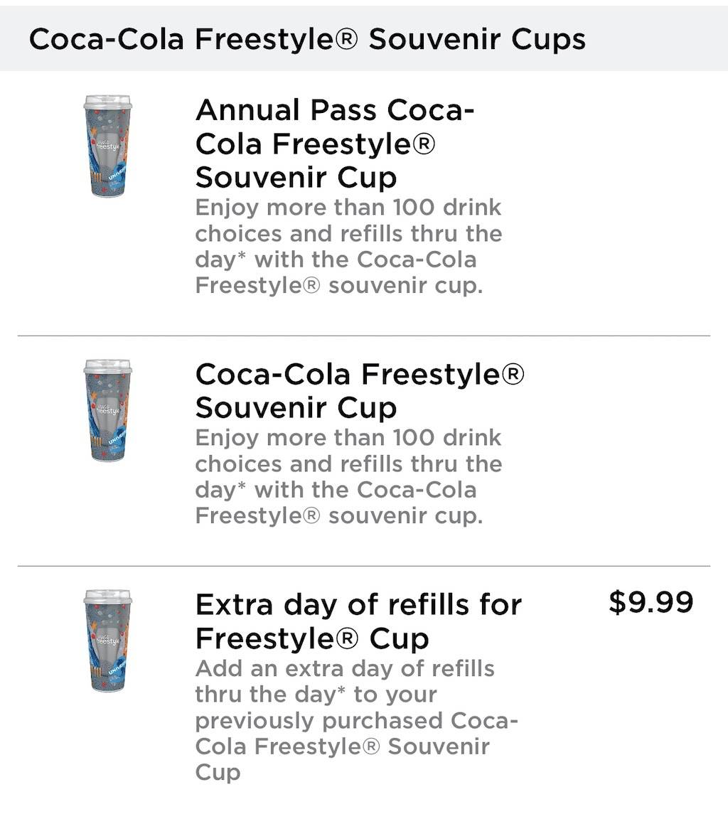Click the $9.99 price label
The height and width of the screenshot is (814, 728).
click(x=651, y=602)
